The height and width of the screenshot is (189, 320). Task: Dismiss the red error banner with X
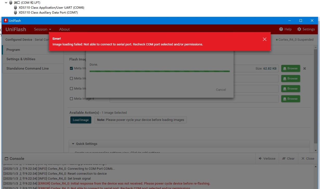(x=265, y=39)
